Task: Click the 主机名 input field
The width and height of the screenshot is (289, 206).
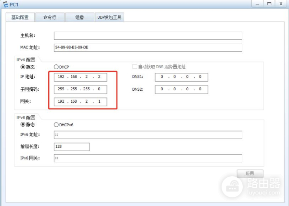Action: pyautogui.click(x=147, y=36)
